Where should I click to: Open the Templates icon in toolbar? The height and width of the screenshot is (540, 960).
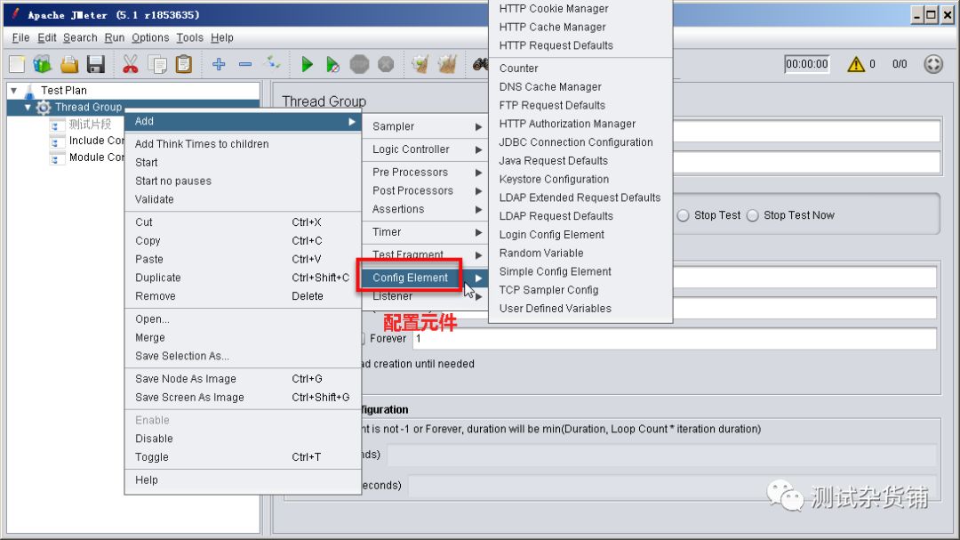(x=43, y=64)
